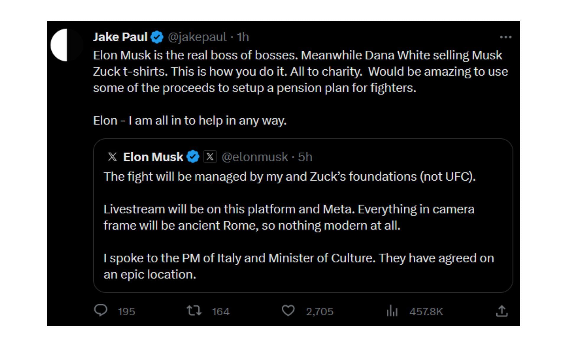Open the Elon Musk display name

click(x=153, y=157)
